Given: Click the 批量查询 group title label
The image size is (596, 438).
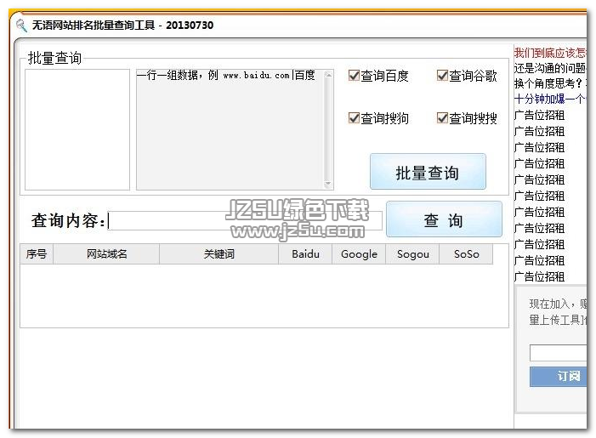Looking at the screenshot, I should coord(54,58).
